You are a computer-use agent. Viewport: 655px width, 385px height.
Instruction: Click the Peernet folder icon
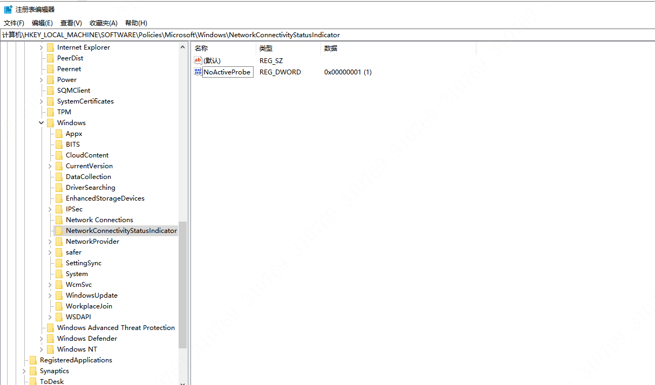tap(50, 69)
